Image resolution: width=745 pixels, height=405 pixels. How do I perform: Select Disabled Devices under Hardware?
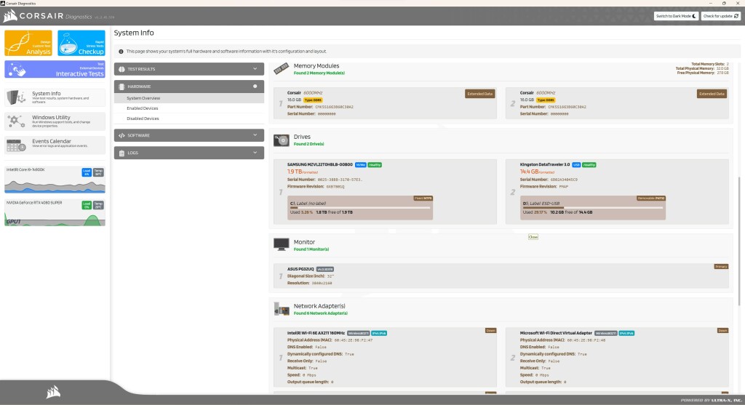(x=189, y=119)
